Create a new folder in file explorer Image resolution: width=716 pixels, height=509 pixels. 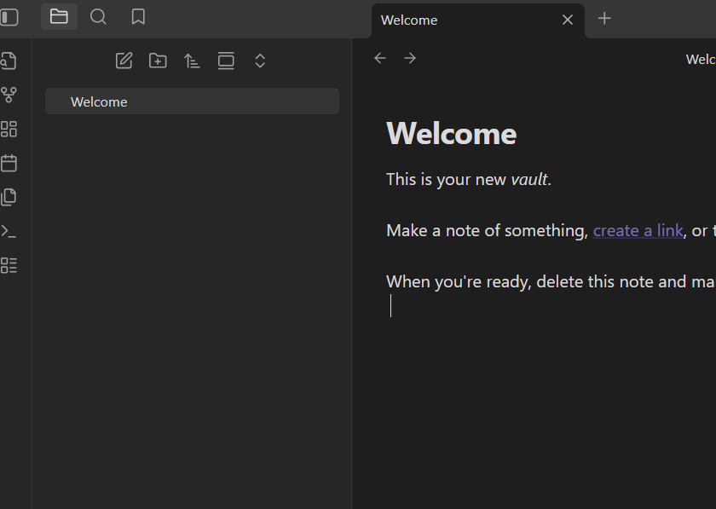pyautogui.click(x=158, y=61)
